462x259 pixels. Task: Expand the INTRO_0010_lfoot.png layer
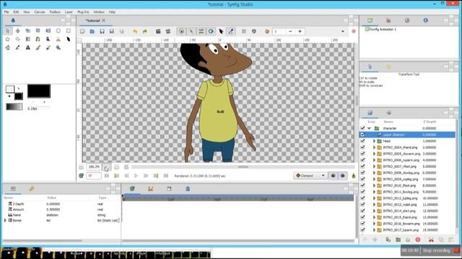[375, 186]
